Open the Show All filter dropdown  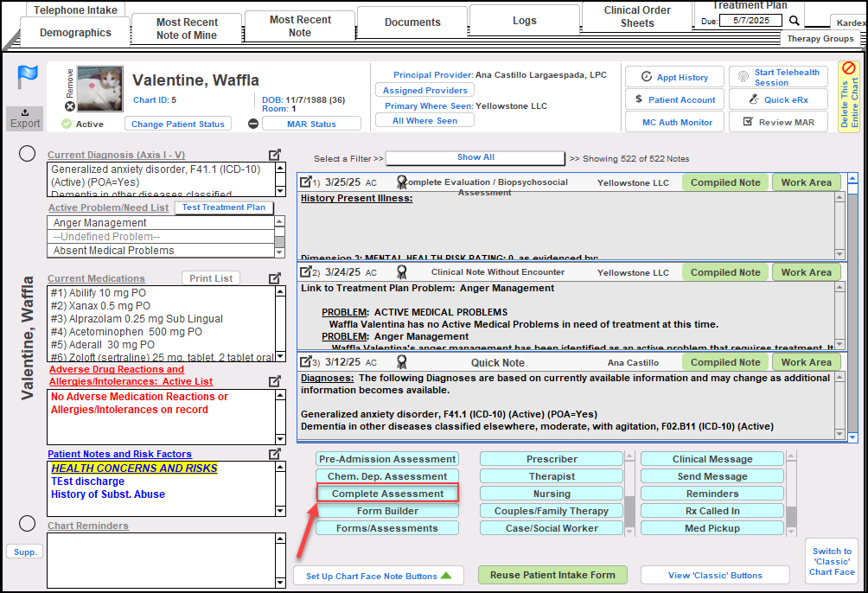[x=475, y=157]
